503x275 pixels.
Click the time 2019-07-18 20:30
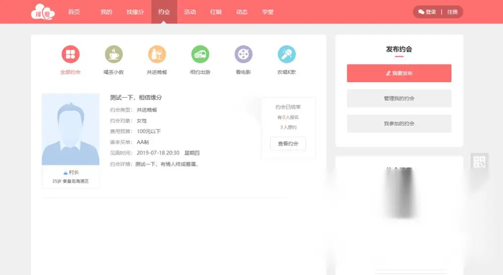[158, 153]
